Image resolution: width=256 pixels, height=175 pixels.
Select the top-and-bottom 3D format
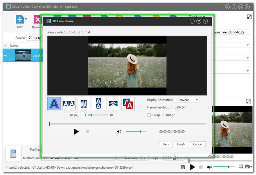tap(98, 104)
